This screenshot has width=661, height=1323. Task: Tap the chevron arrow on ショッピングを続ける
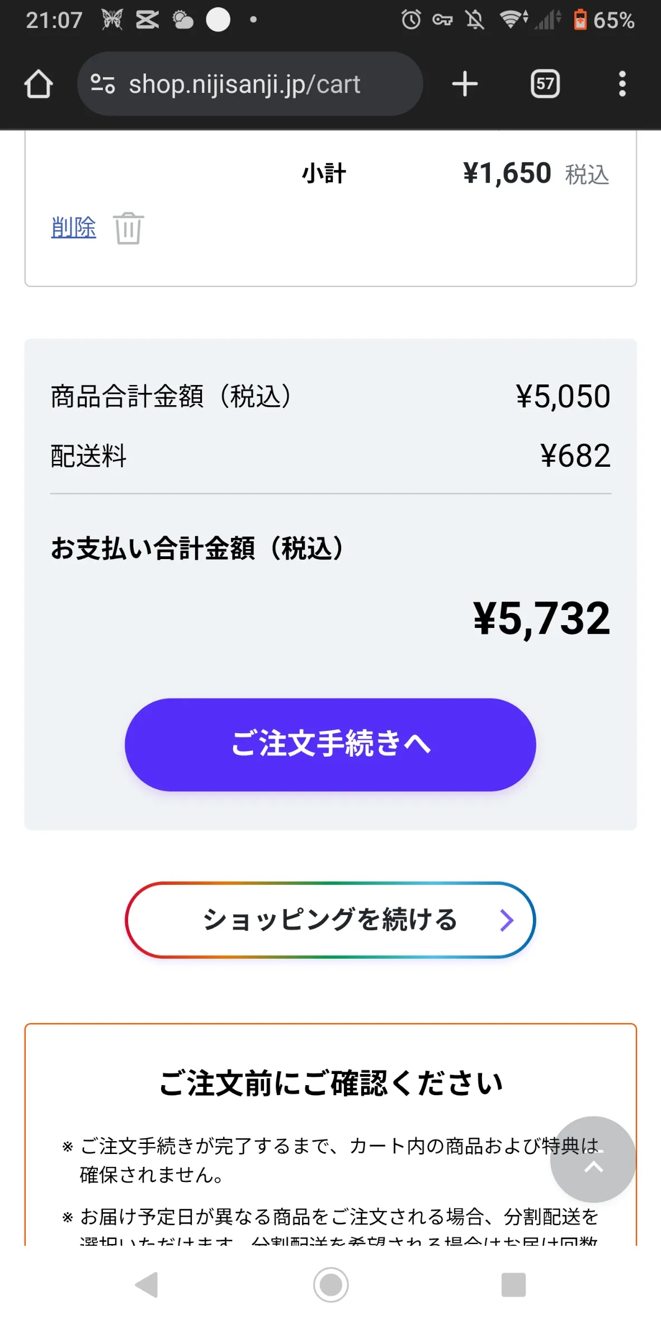click(x=507, y=920)
